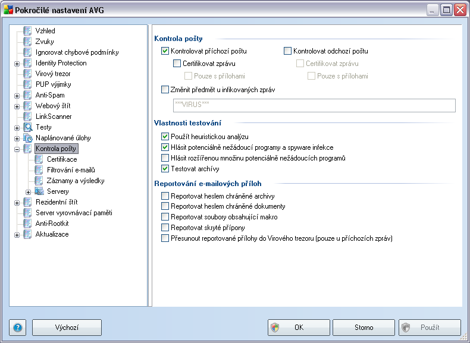Check Certifikovat zprávu under příchozí poštu
The image size is (470, 343).
(177, 64)
